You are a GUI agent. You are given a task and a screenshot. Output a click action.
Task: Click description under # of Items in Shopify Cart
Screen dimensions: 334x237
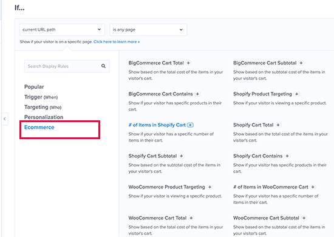pos(171,137)
